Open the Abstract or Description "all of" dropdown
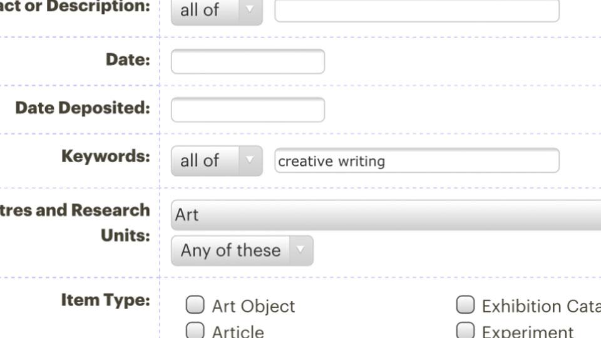 point(216,10)
